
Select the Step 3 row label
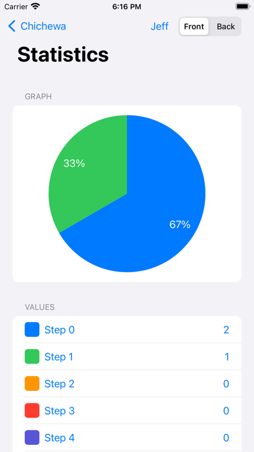[x=60, y=411]
